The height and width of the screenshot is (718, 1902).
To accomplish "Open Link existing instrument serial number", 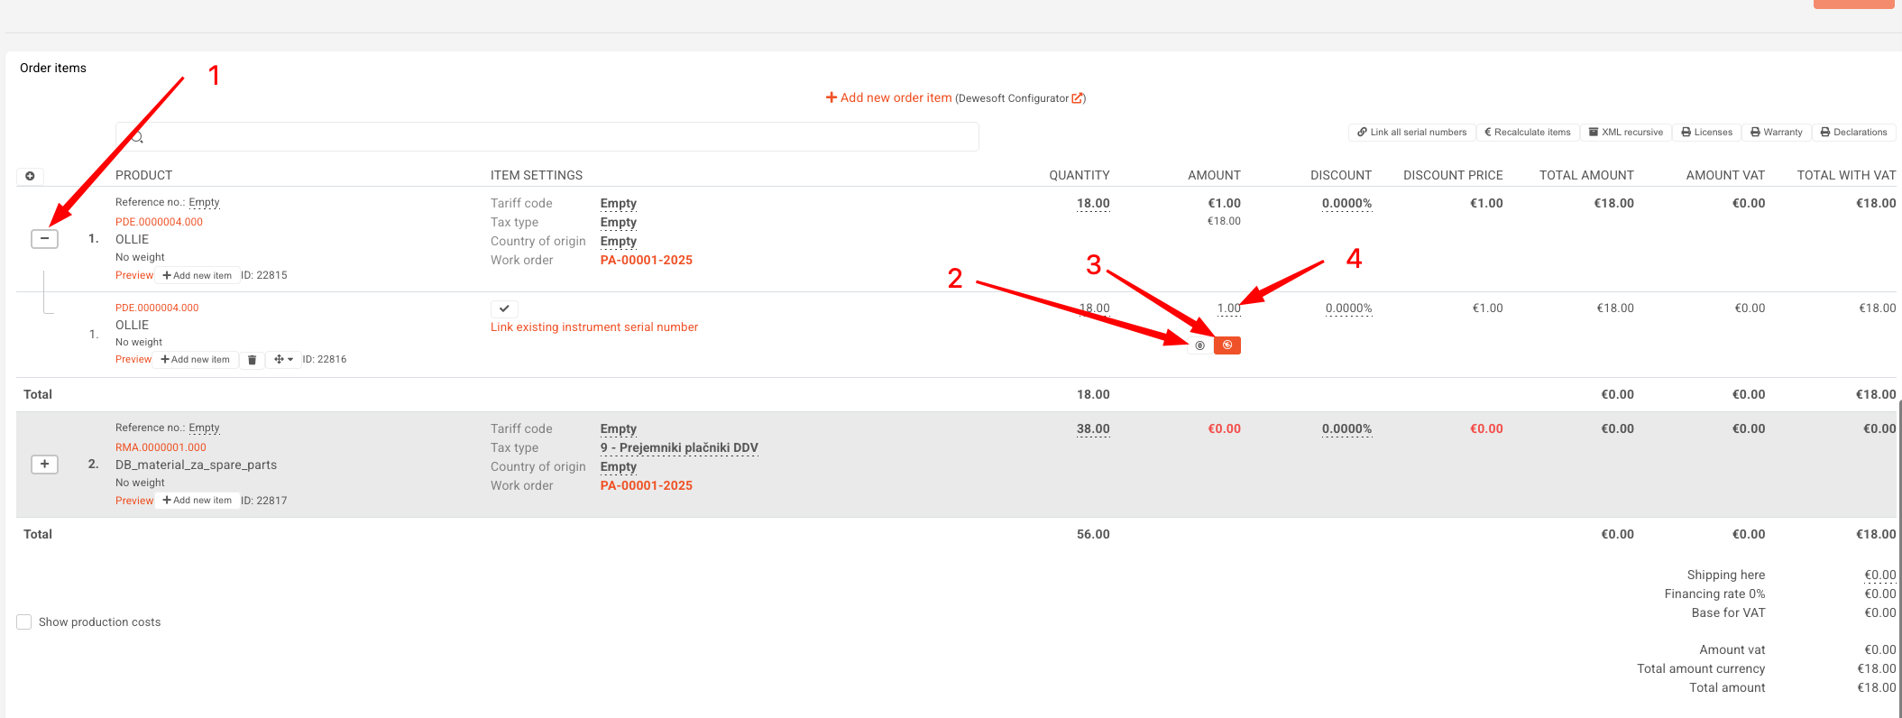I will (594, 327).
